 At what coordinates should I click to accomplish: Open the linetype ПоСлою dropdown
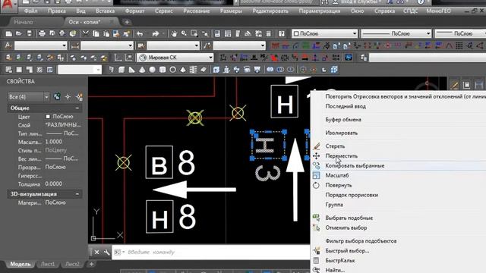pos(396,33)
